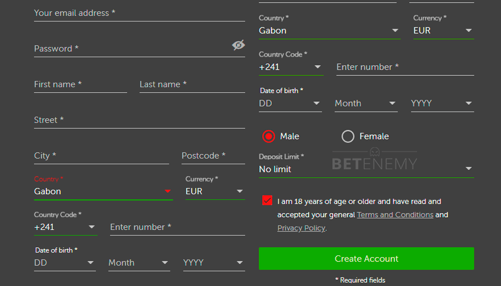The height and width of the screenshot is (286, 501).
Task: Open the right form Currency EUR dropdown
Action: click(x=444, y=31)
